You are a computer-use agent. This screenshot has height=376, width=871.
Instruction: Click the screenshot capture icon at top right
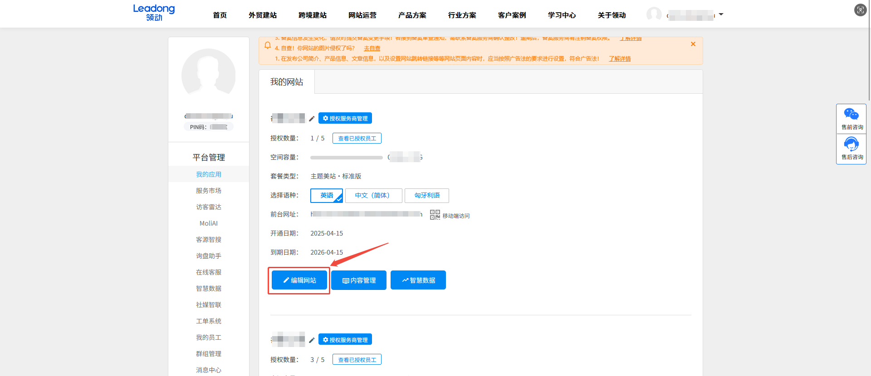pos(860,10)
